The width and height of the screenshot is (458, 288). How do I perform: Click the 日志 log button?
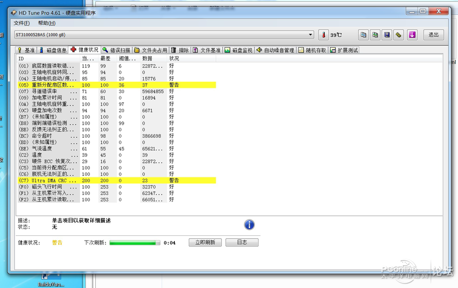(x=242, y=242)
